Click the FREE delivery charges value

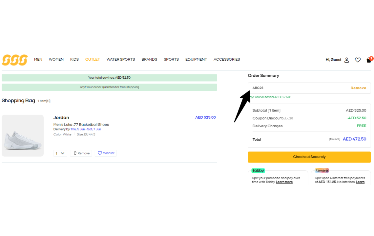coord(361,126)
